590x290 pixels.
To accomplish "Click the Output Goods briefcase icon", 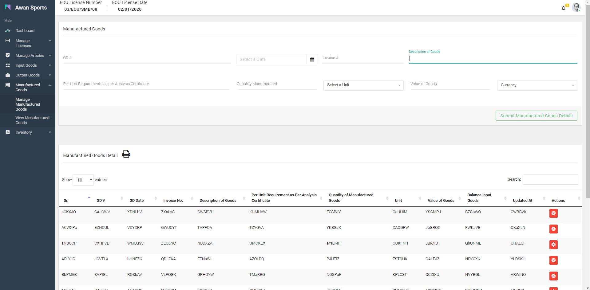I will tap(8, 75).
